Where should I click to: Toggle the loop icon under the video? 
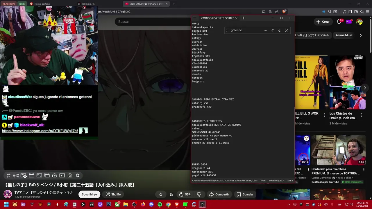(x=8, y=176)
